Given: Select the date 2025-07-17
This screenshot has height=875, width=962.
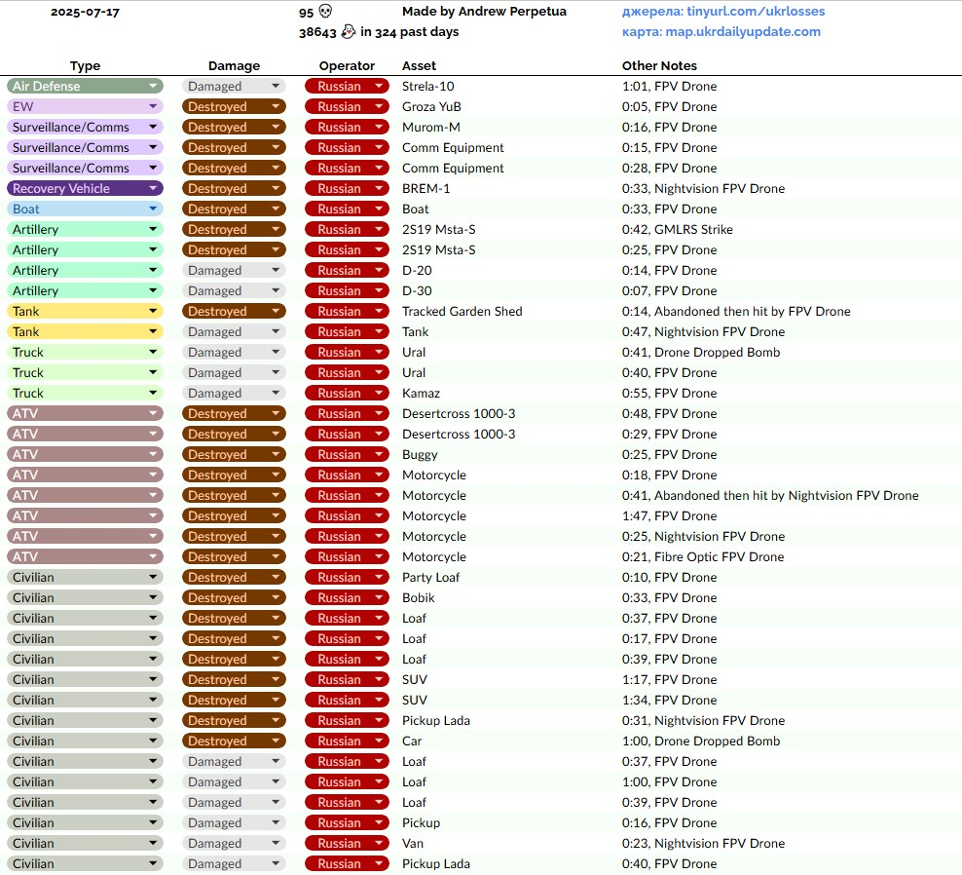Looking at the screenshot, I should point(85,12).
